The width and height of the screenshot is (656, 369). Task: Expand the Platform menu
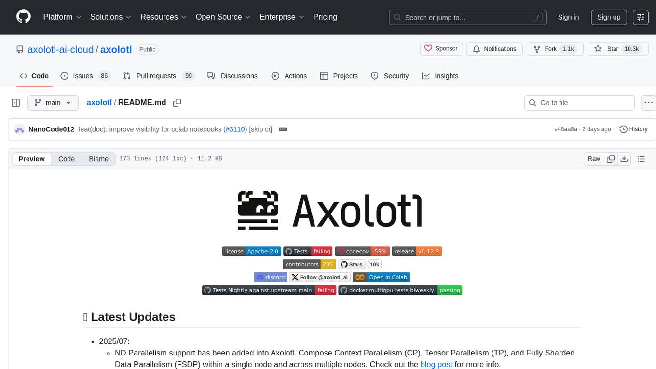coord(62,17)
